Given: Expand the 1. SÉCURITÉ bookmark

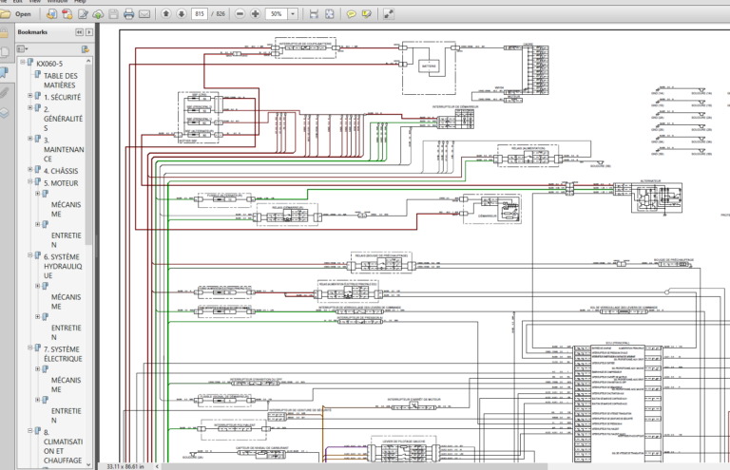Looking at the screenshot, I should (x=28, y=97).
